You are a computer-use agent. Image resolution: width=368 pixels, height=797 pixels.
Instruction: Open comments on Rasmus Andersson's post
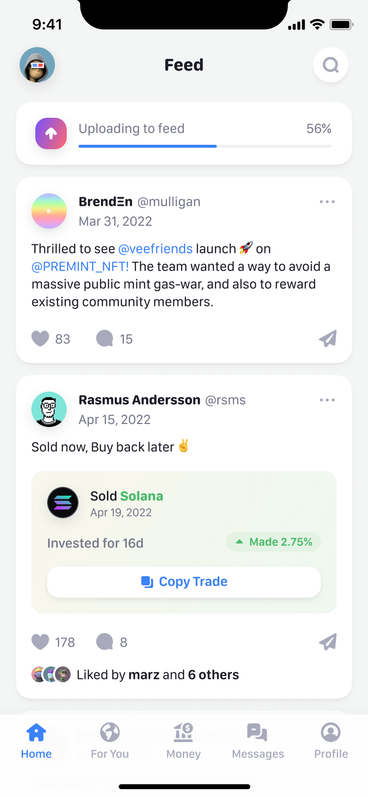(x=105, y=642)
